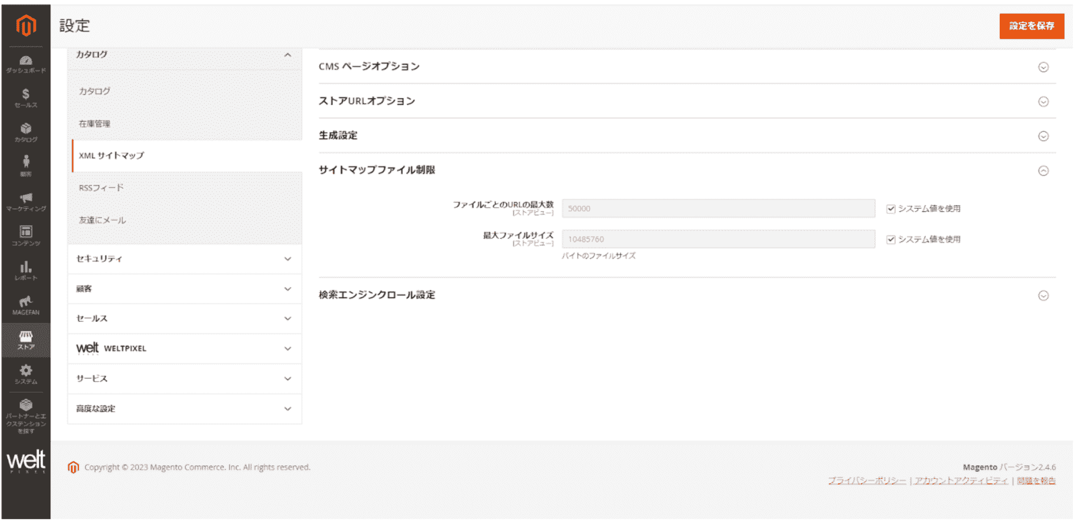
Task: Collapse the サイトマップファイル制限 section
Action: (1043, 170)
